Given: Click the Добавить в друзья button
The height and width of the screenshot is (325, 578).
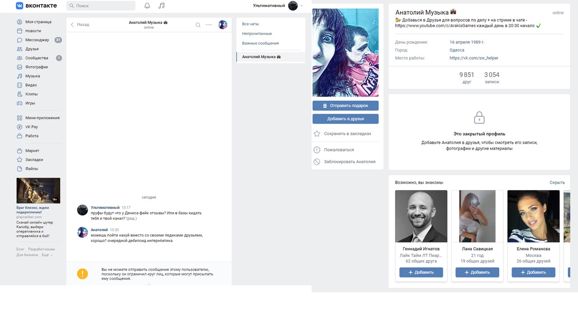Looking at the screenshot, I should [x=345, y=119].
